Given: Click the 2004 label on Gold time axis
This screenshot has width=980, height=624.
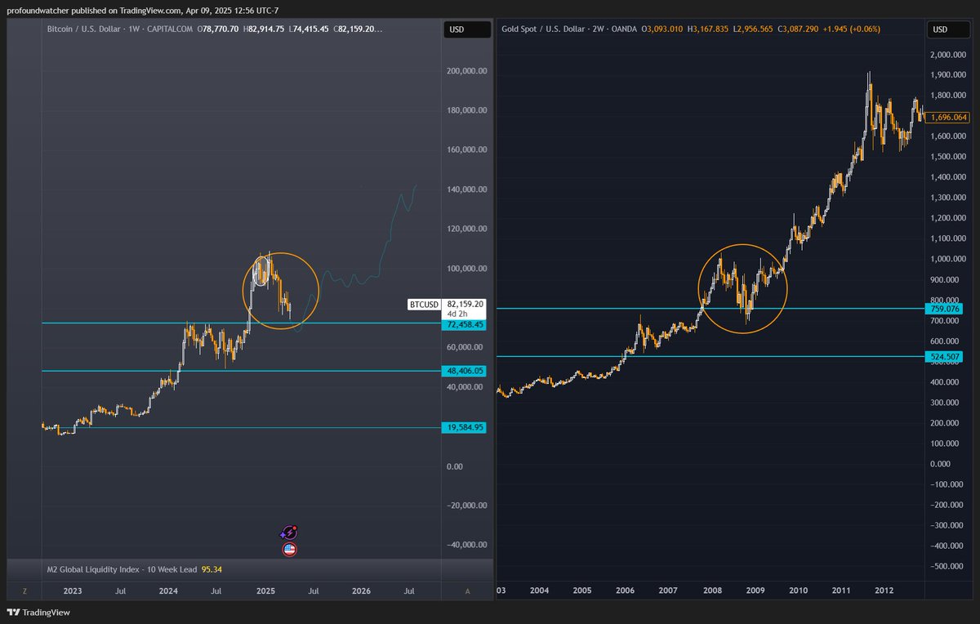Looking at the screenshot, I should pos(539,591).
